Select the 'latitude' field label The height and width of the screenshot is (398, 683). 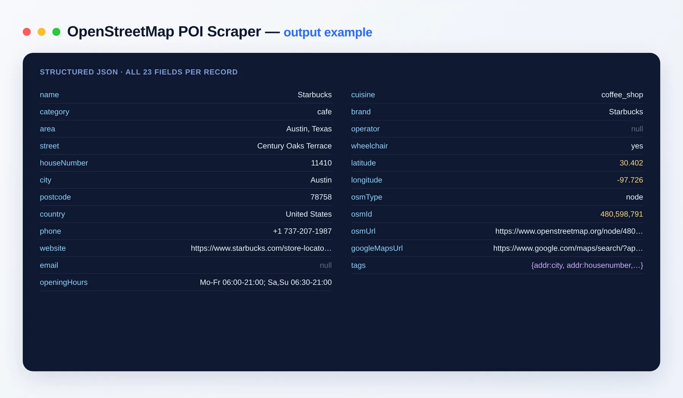tap(364, 163)
